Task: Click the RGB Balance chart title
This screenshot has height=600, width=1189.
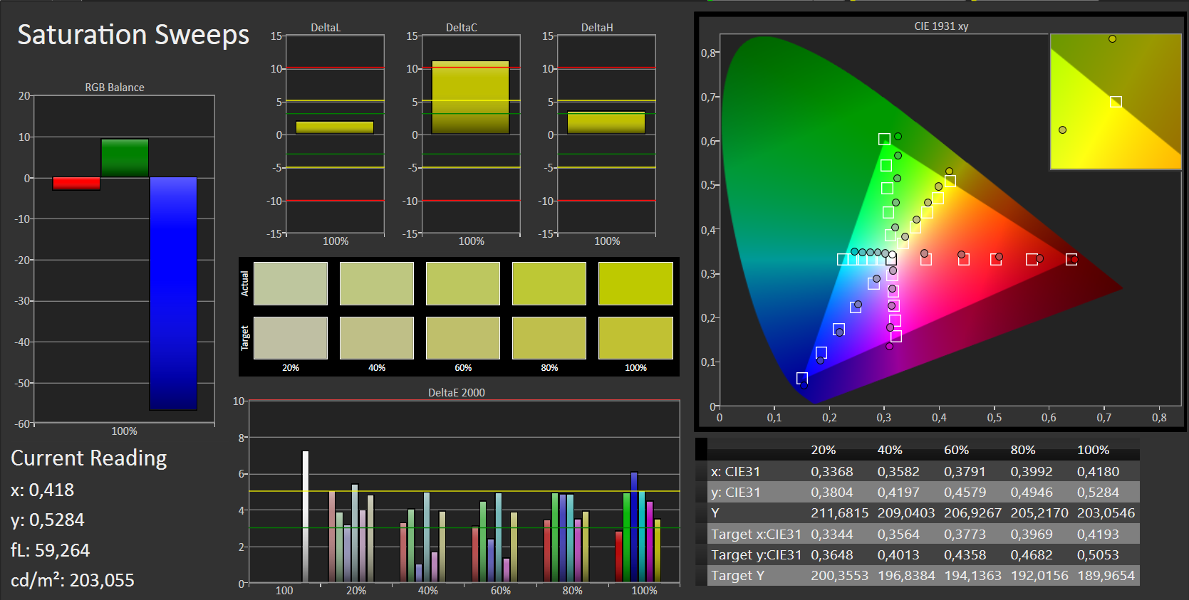Action: tap(115, 88)
